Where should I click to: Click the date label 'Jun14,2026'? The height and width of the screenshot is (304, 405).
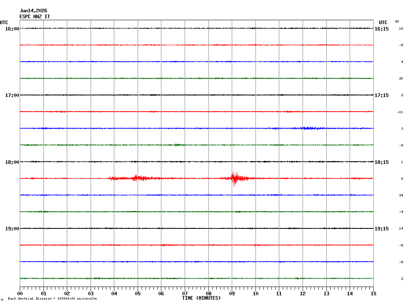point(33,11)
